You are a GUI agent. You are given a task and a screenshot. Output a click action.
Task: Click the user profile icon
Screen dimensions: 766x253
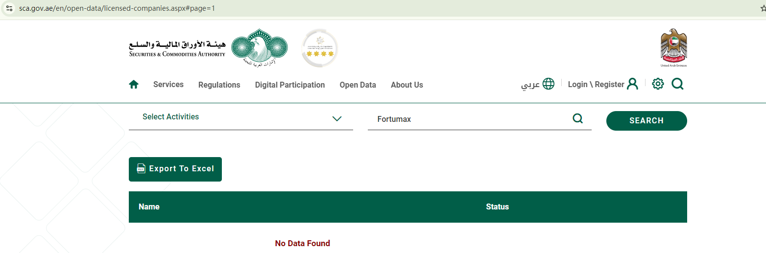point(633,84)
